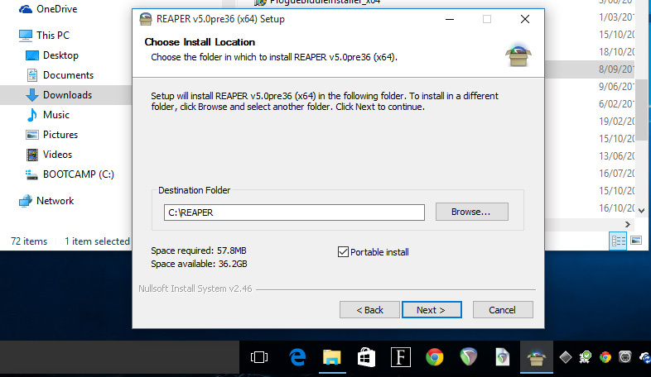The width and height of the screenshot is (651, 377).
Task: Minimize the REAPER Setup window
Action: (450, 19)
